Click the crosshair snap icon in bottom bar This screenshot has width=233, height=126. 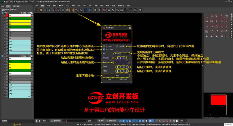point(170,121)
